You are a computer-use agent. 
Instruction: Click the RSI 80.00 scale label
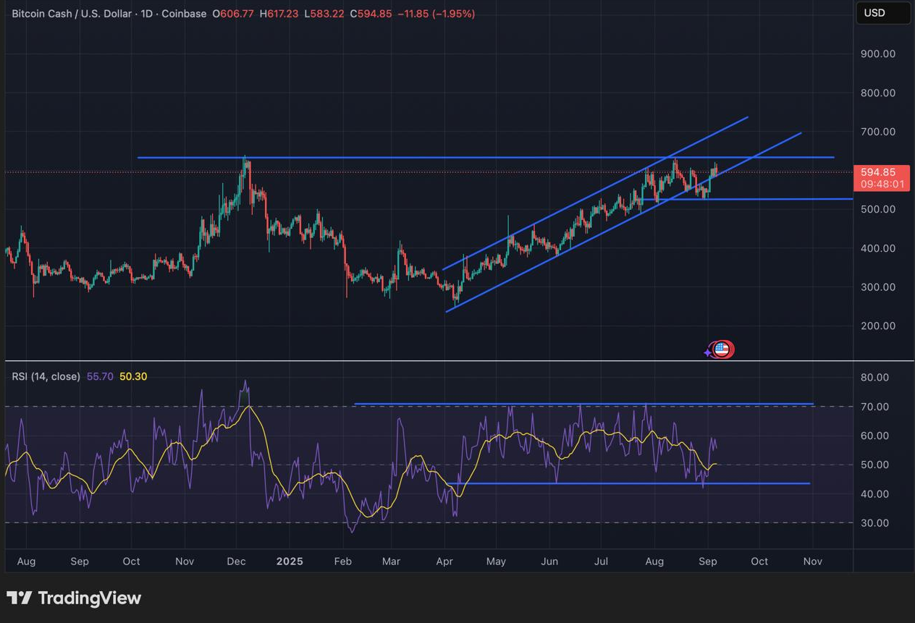point(874,377)
